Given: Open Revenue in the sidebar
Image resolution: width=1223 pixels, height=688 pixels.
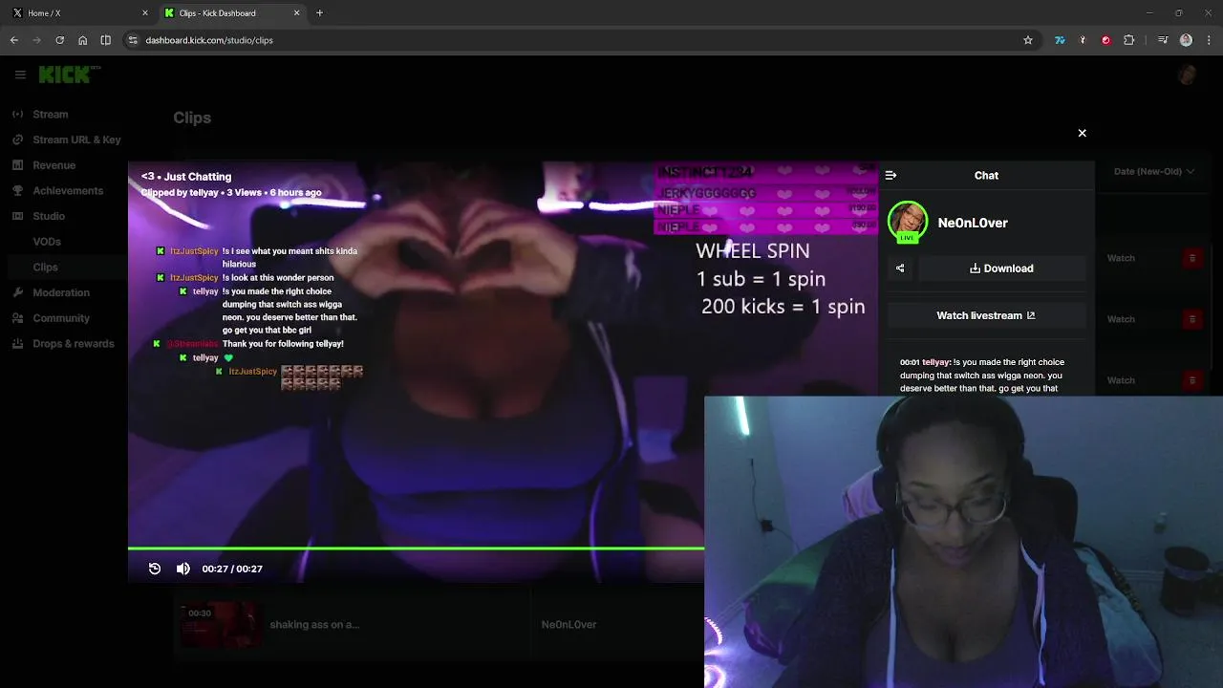Looking at the screenshot, I should 54,165.
